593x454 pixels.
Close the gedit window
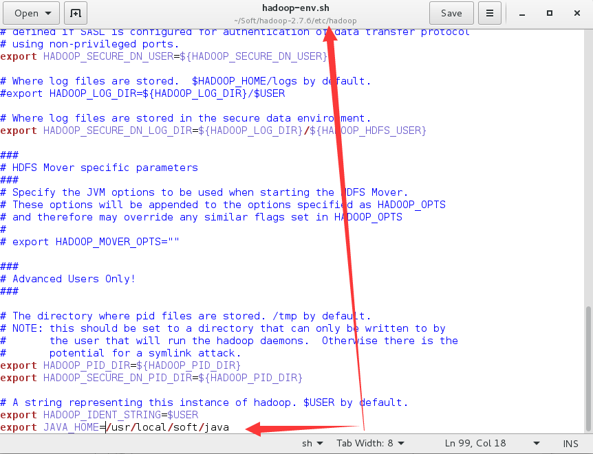coord(576,13)
